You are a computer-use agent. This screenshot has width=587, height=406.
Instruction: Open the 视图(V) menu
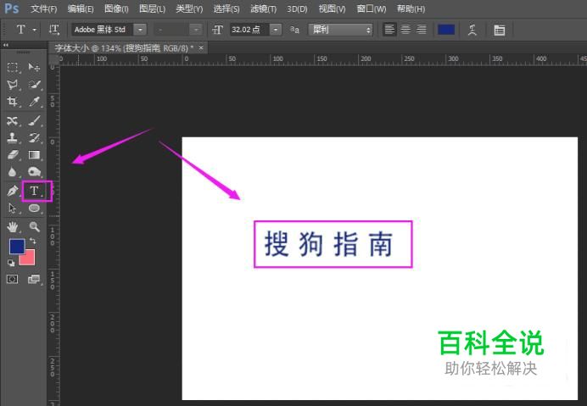[332, 8]
